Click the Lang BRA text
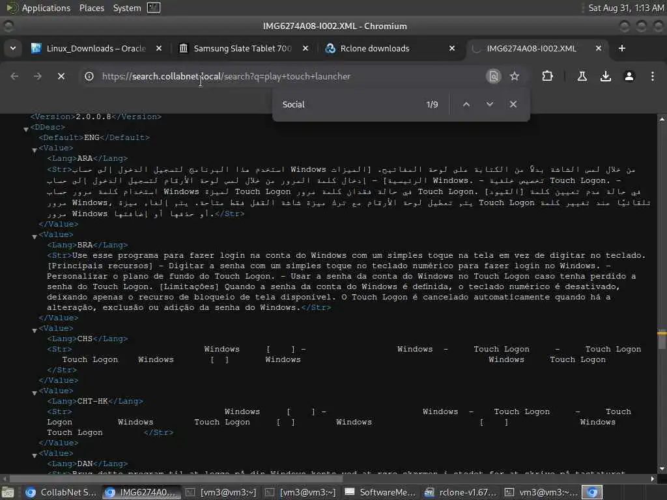The image size is (667, 500). pos(87,245)
